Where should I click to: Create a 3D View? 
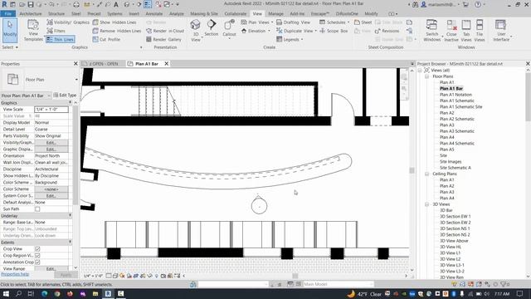pyautogui.click(x=196, y=31)
